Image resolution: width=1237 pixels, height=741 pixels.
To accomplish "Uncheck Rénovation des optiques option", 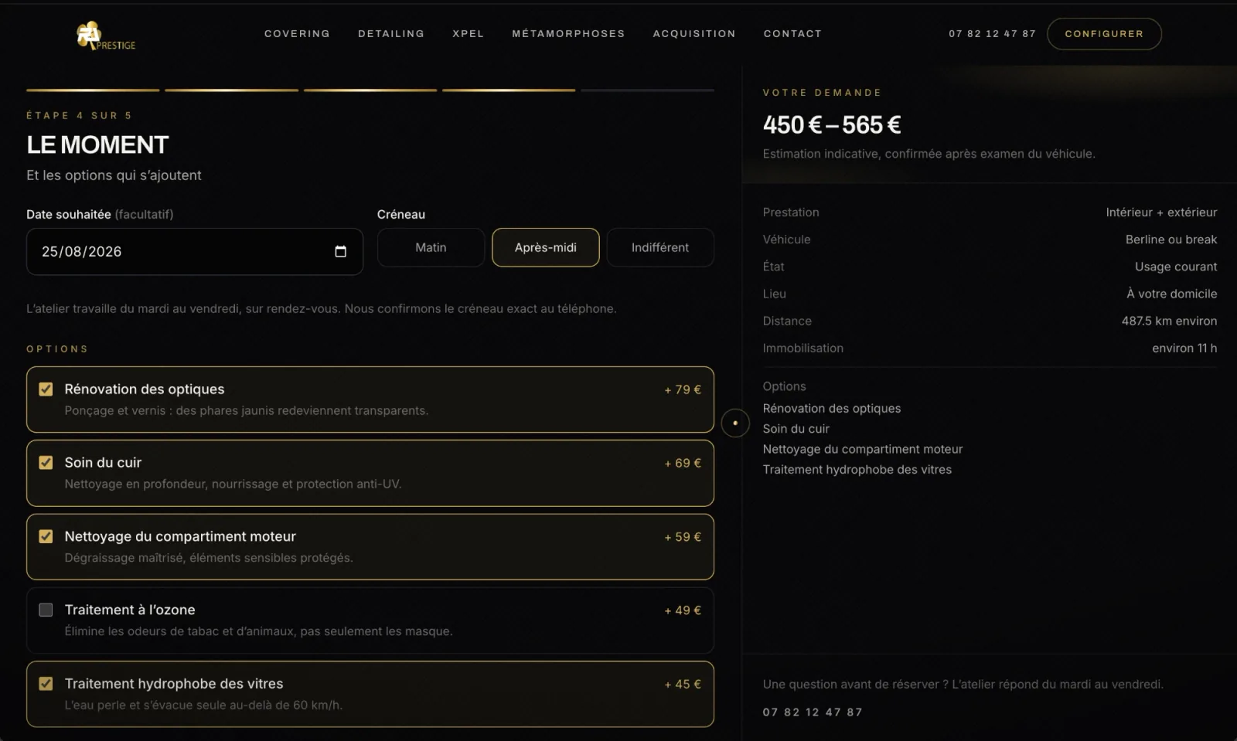I will coord(46,389).
